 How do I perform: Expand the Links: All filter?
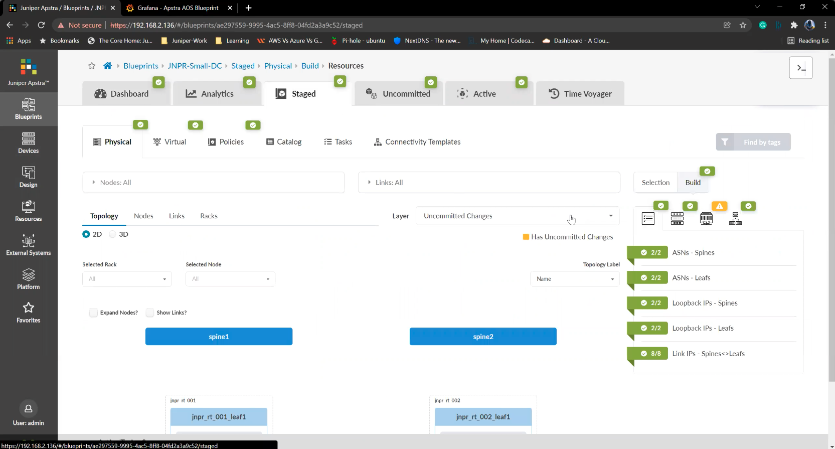click(489, 183)
